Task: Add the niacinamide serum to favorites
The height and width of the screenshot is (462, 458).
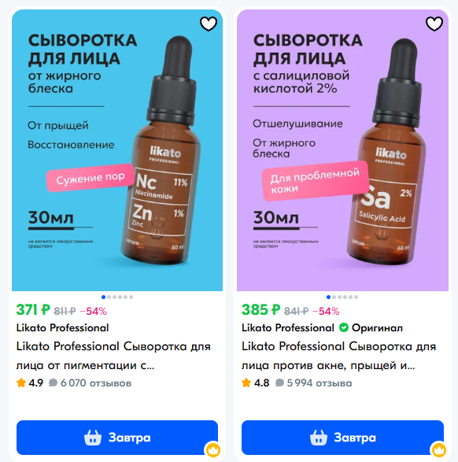Action: point(209,24)
